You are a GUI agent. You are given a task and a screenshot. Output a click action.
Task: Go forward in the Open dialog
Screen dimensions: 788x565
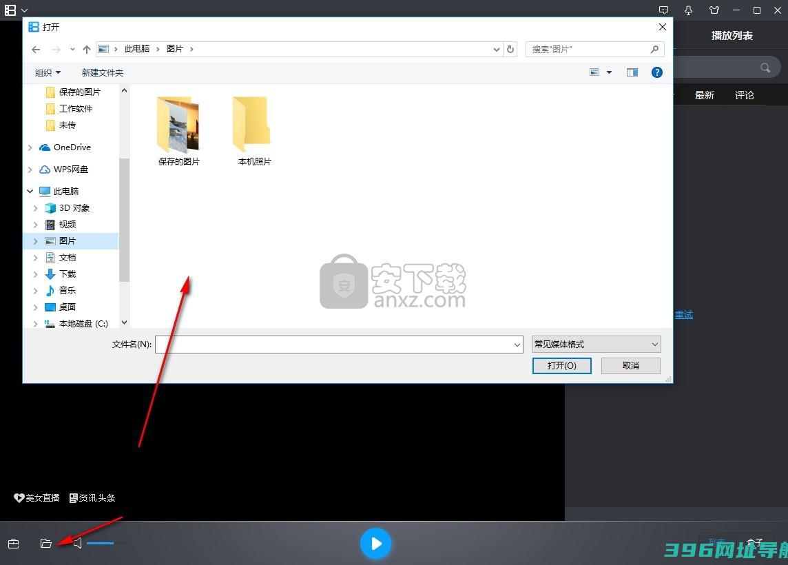click(x=56, y=49)
